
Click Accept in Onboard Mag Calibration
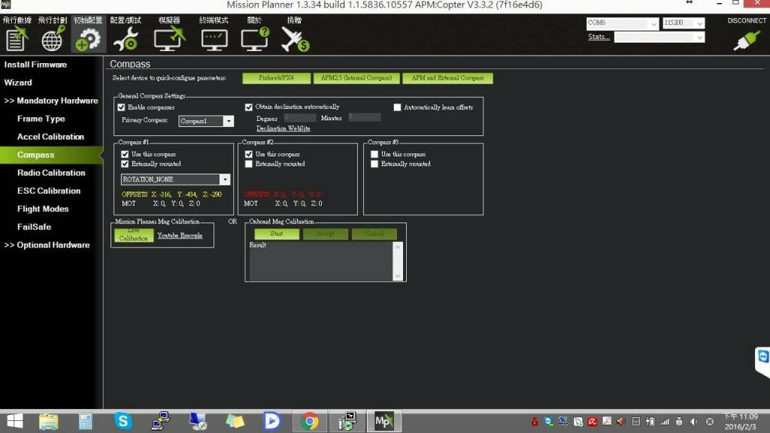(x=326, y=234)
